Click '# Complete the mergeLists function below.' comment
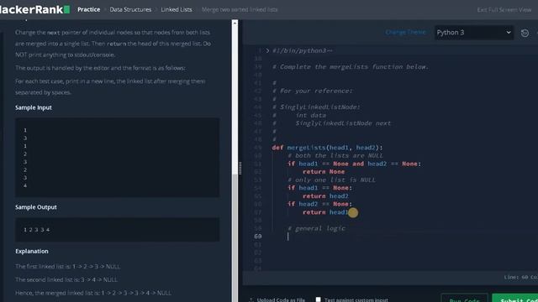 click(351, 67)
